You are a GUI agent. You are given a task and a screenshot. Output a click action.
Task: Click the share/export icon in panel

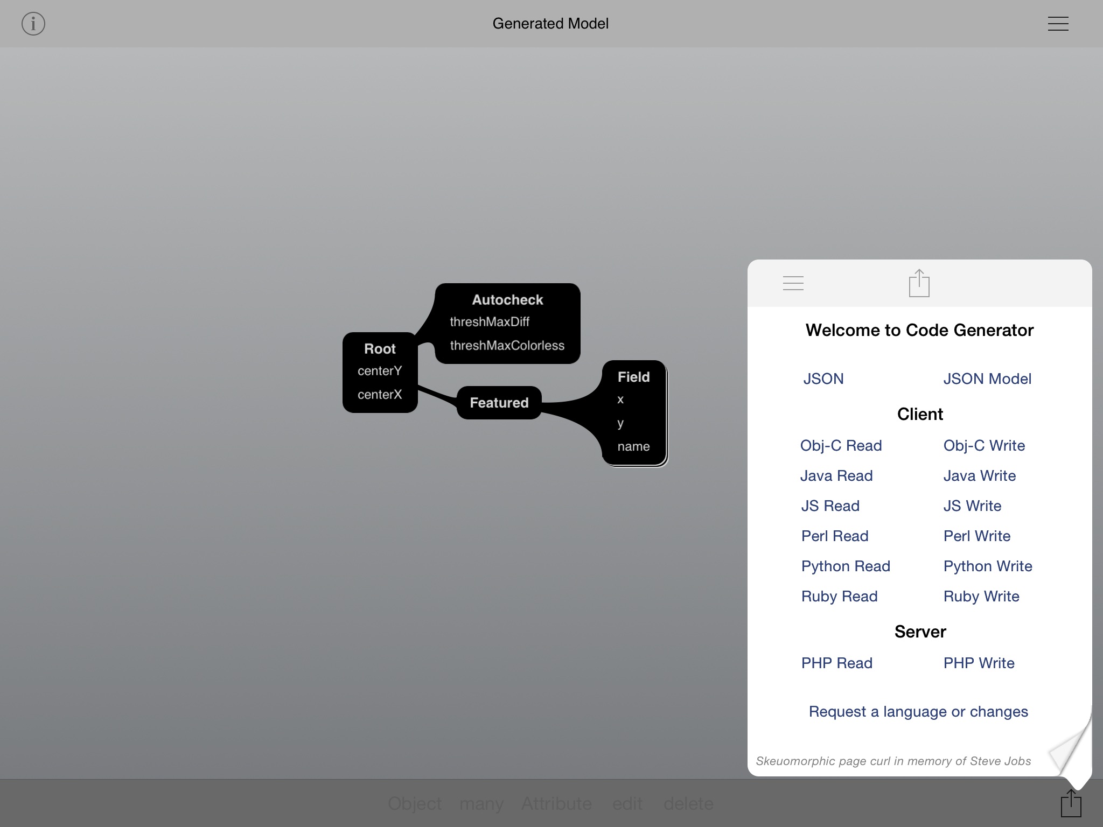tap(918, 283)
